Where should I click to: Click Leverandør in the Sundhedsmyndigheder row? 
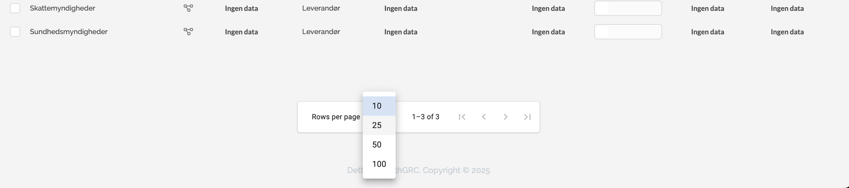(321, 32)
